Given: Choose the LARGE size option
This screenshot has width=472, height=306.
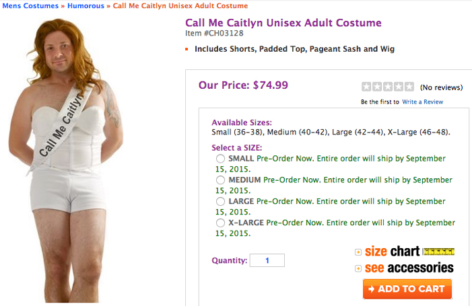Looking at the screenshot, I should (x=221, y=201).
